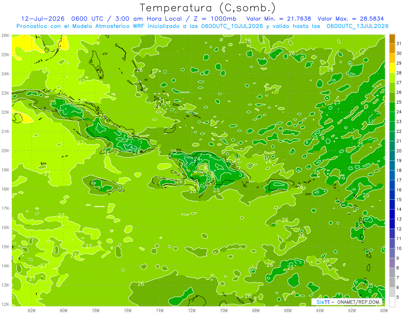
Task: Click the "23N" latitude axis label
Action: tap(5, 93)
